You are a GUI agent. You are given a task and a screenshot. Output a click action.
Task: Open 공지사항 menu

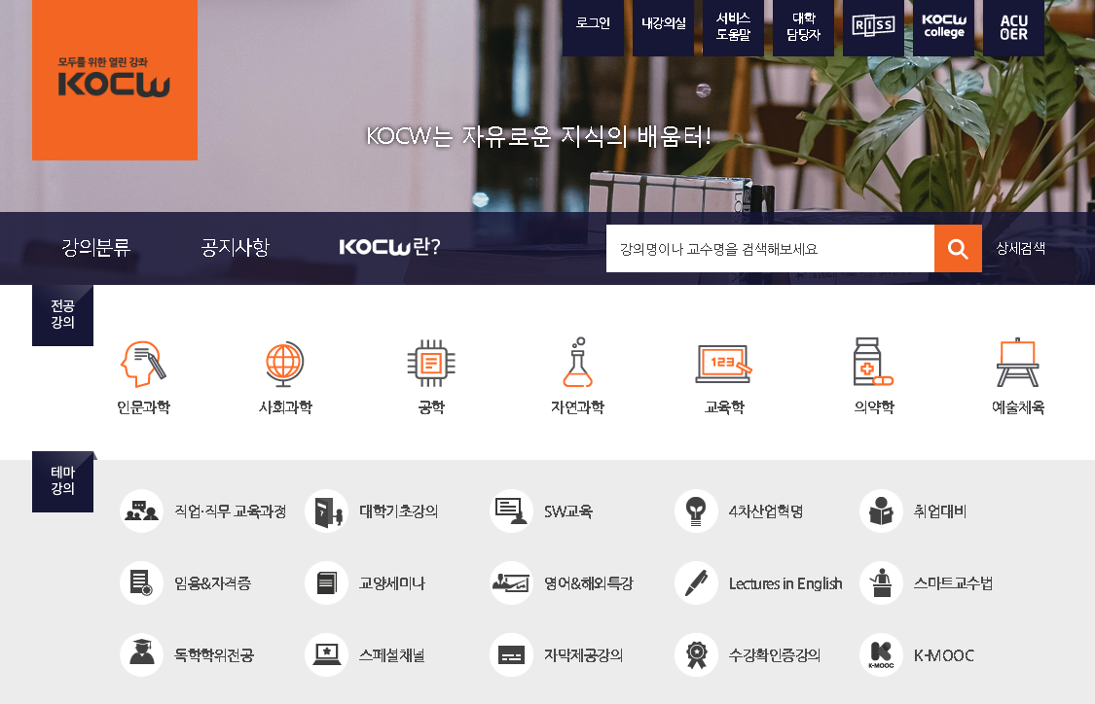click(236, 248)
